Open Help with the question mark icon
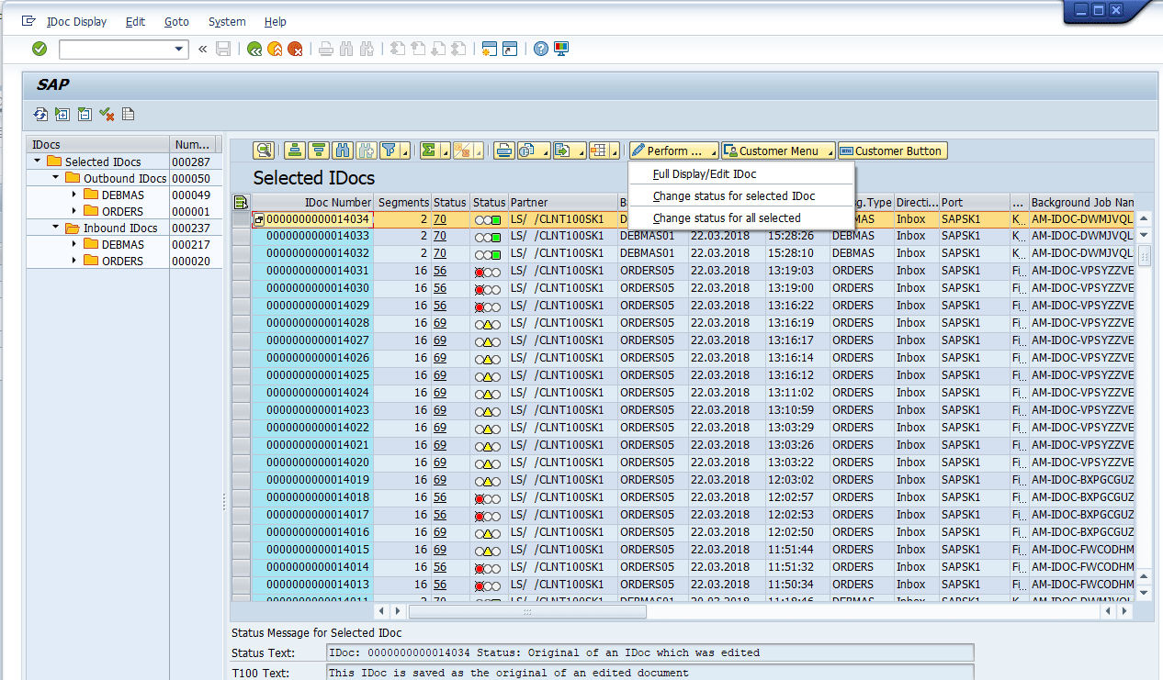The image size is (1163, 680). pyautogui.click(x=541, y=49)
